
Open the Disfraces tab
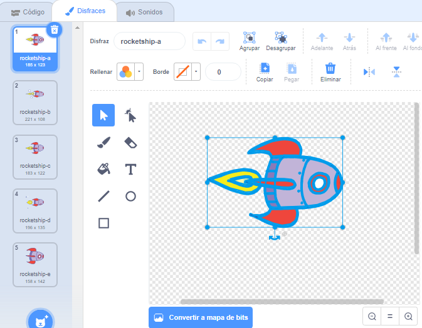tap(85, 11)
